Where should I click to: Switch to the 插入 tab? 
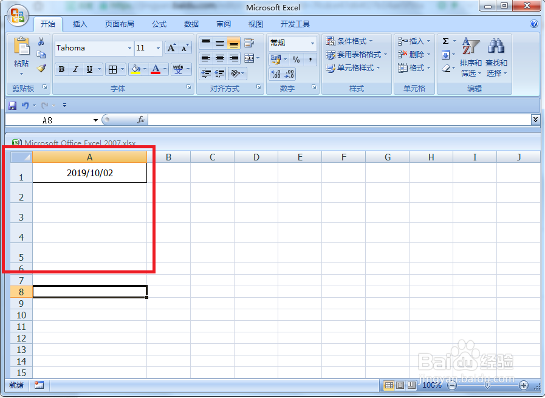pos(80,24)
